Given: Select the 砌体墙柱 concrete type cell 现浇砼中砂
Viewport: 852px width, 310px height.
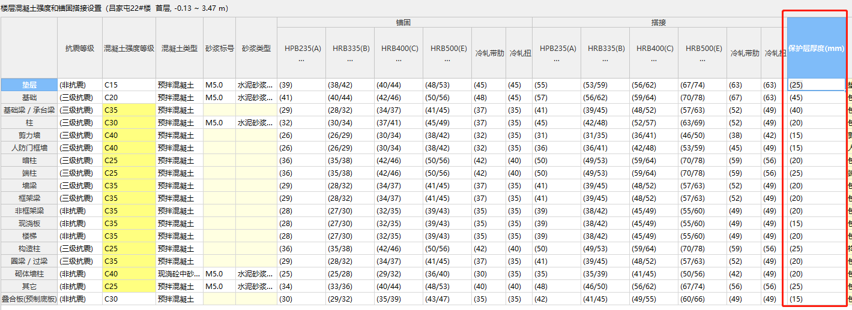Looking at the screenshot, I should 180,273.
